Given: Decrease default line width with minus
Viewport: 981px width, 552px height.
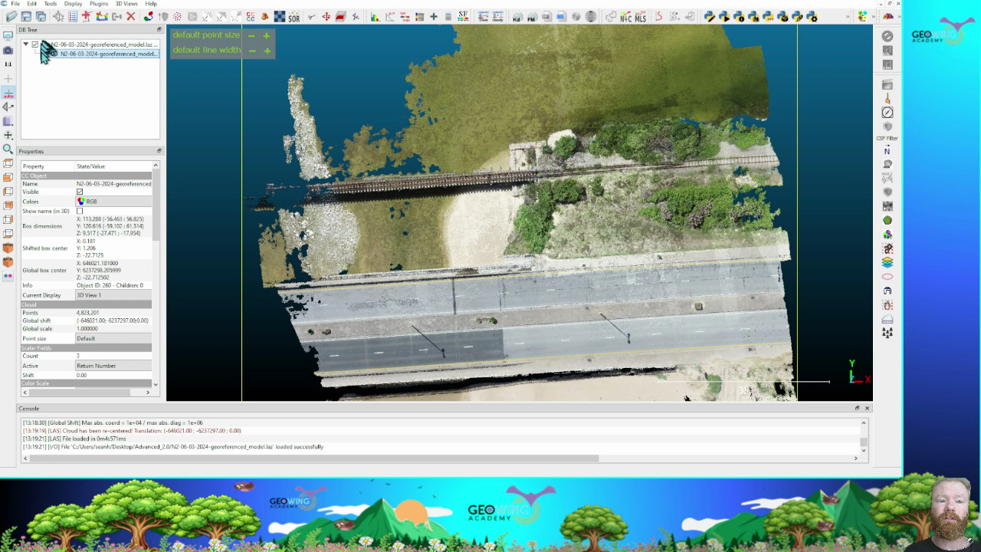Looking at the screenshot, I should coord(252,51).
